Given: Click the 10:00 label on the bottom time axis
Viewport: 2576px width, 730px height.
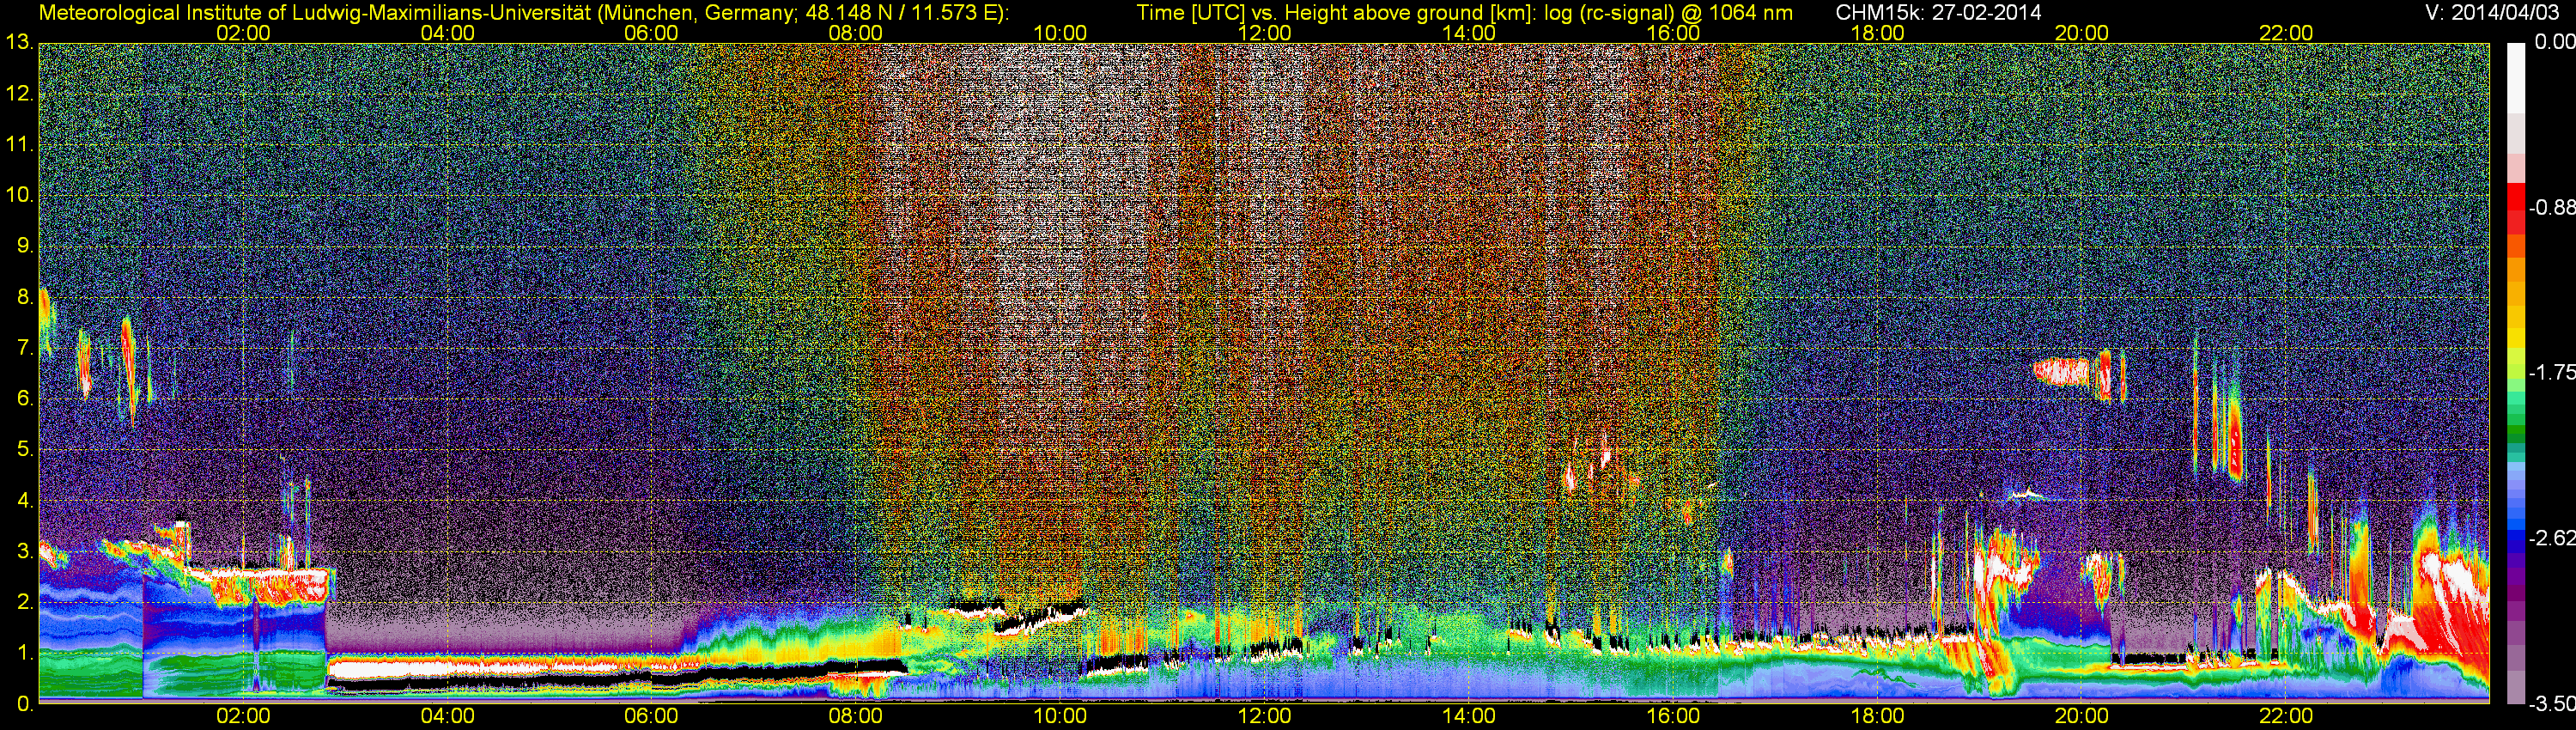Looking at the screenshot, I should (1060, 716).
